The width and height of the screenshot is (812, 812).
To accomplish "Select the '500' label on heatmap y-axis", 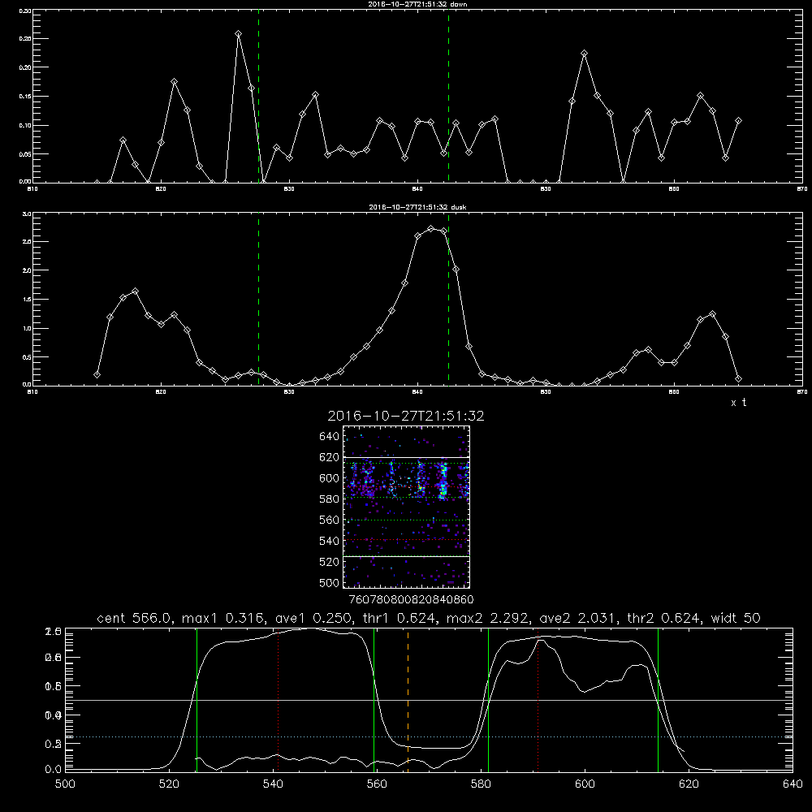I will point(330,583).
